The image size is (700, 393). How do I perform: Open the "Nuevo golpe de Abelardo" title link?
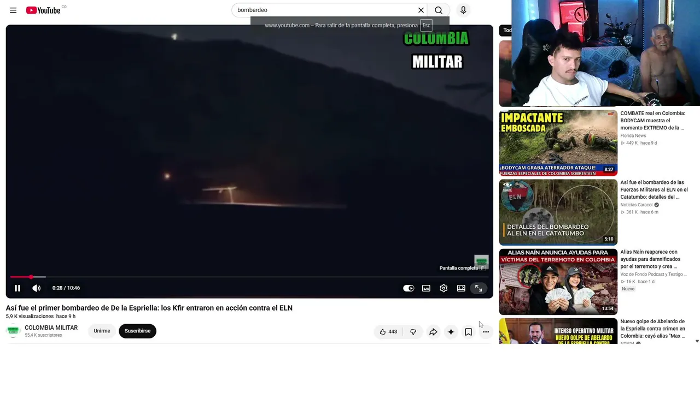coord(653,329)
